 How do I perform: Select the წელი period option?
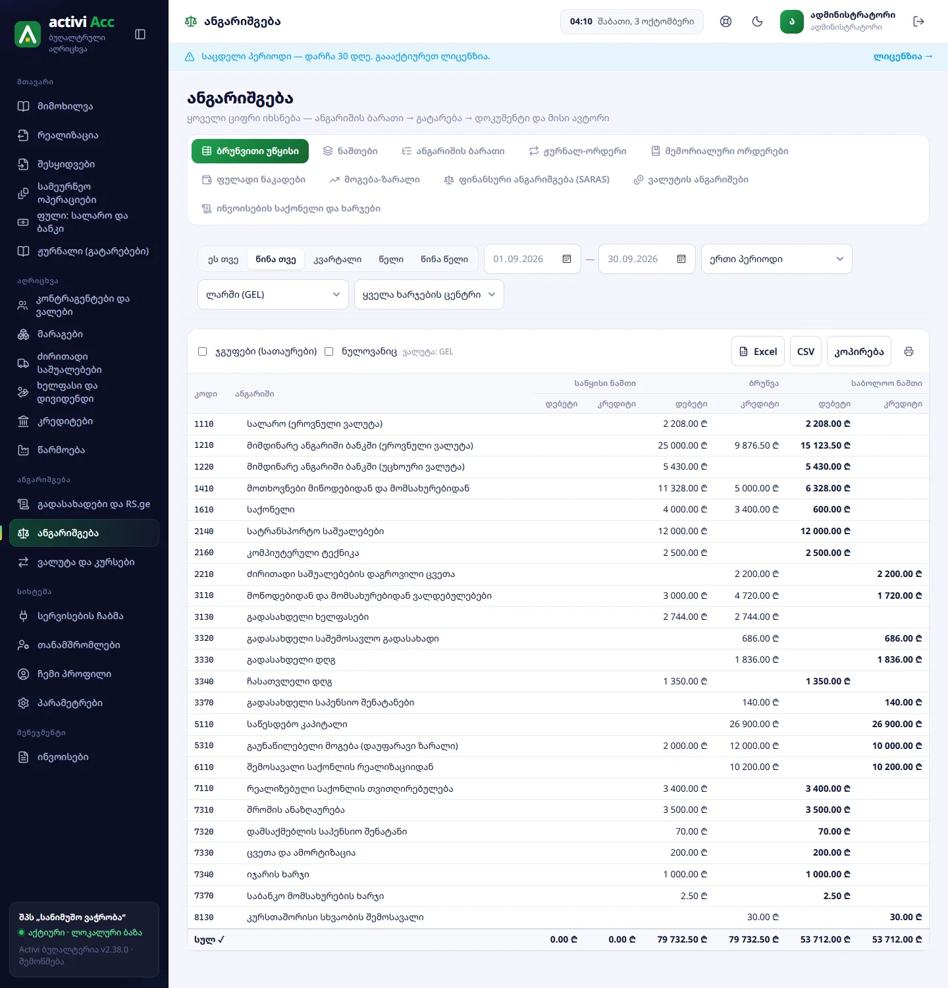[391, 259]
